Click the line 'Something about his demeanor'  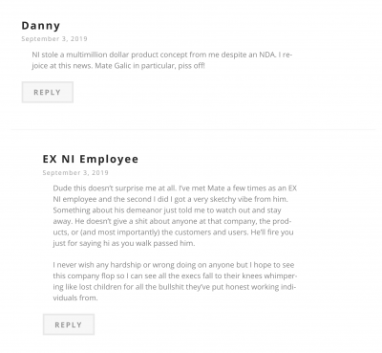pos(167,210)
